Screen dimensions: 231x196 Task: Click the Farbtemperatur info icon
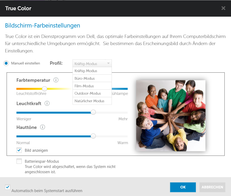coord(56,80)
